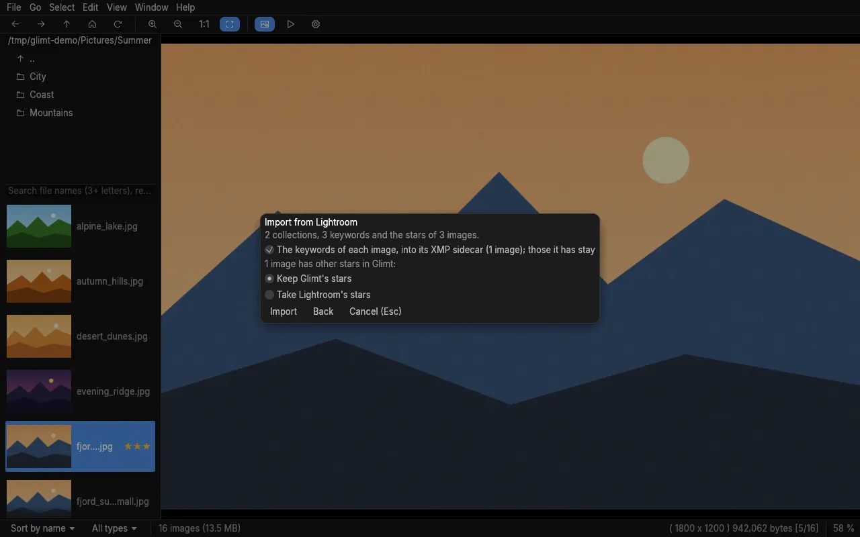Refresh the folder with reload icon

(x=118, y=24)
